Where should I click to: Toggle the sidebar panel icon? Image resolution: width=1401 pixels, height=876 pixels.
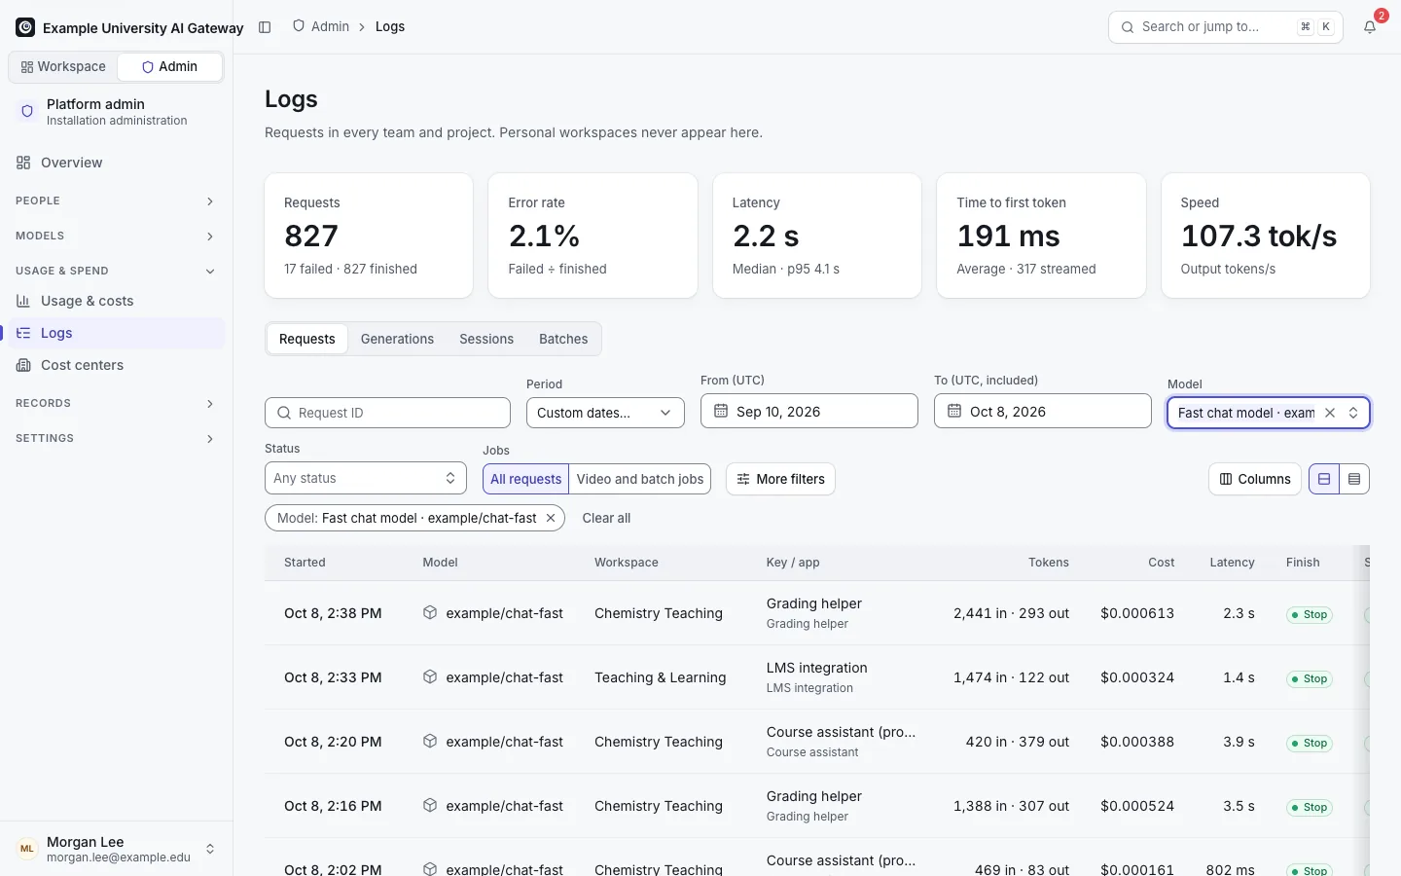click(265, 27)
